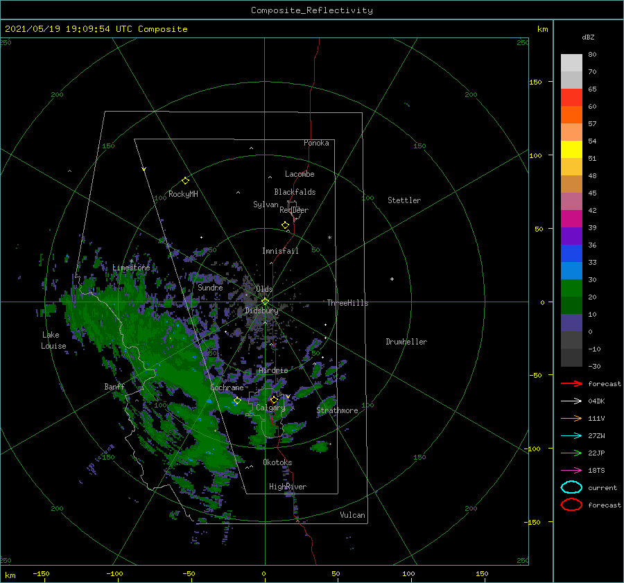Click the yellow diamond marker below RedDeer
The width and height of the screenshot is (624, 583).
click(x=286, y=225)
